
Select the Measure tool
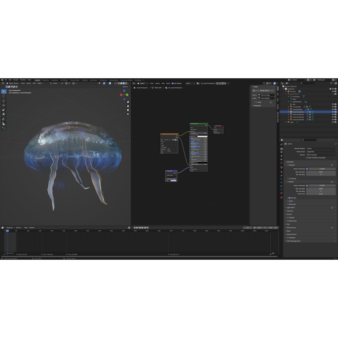coord(4,124)
